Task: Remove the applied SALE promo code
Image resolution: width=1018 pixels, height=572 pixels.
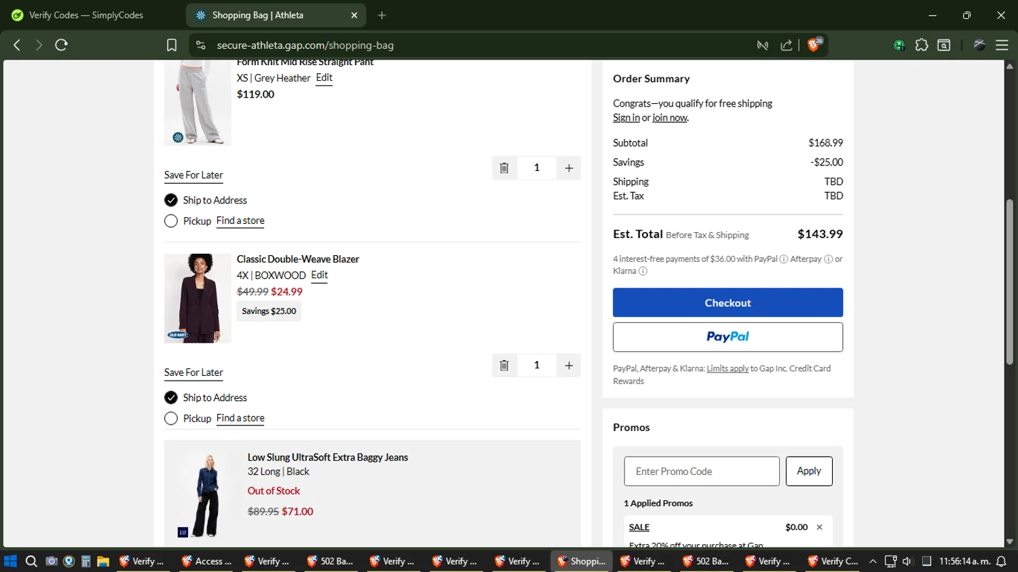Action: [x=819, y=527]
